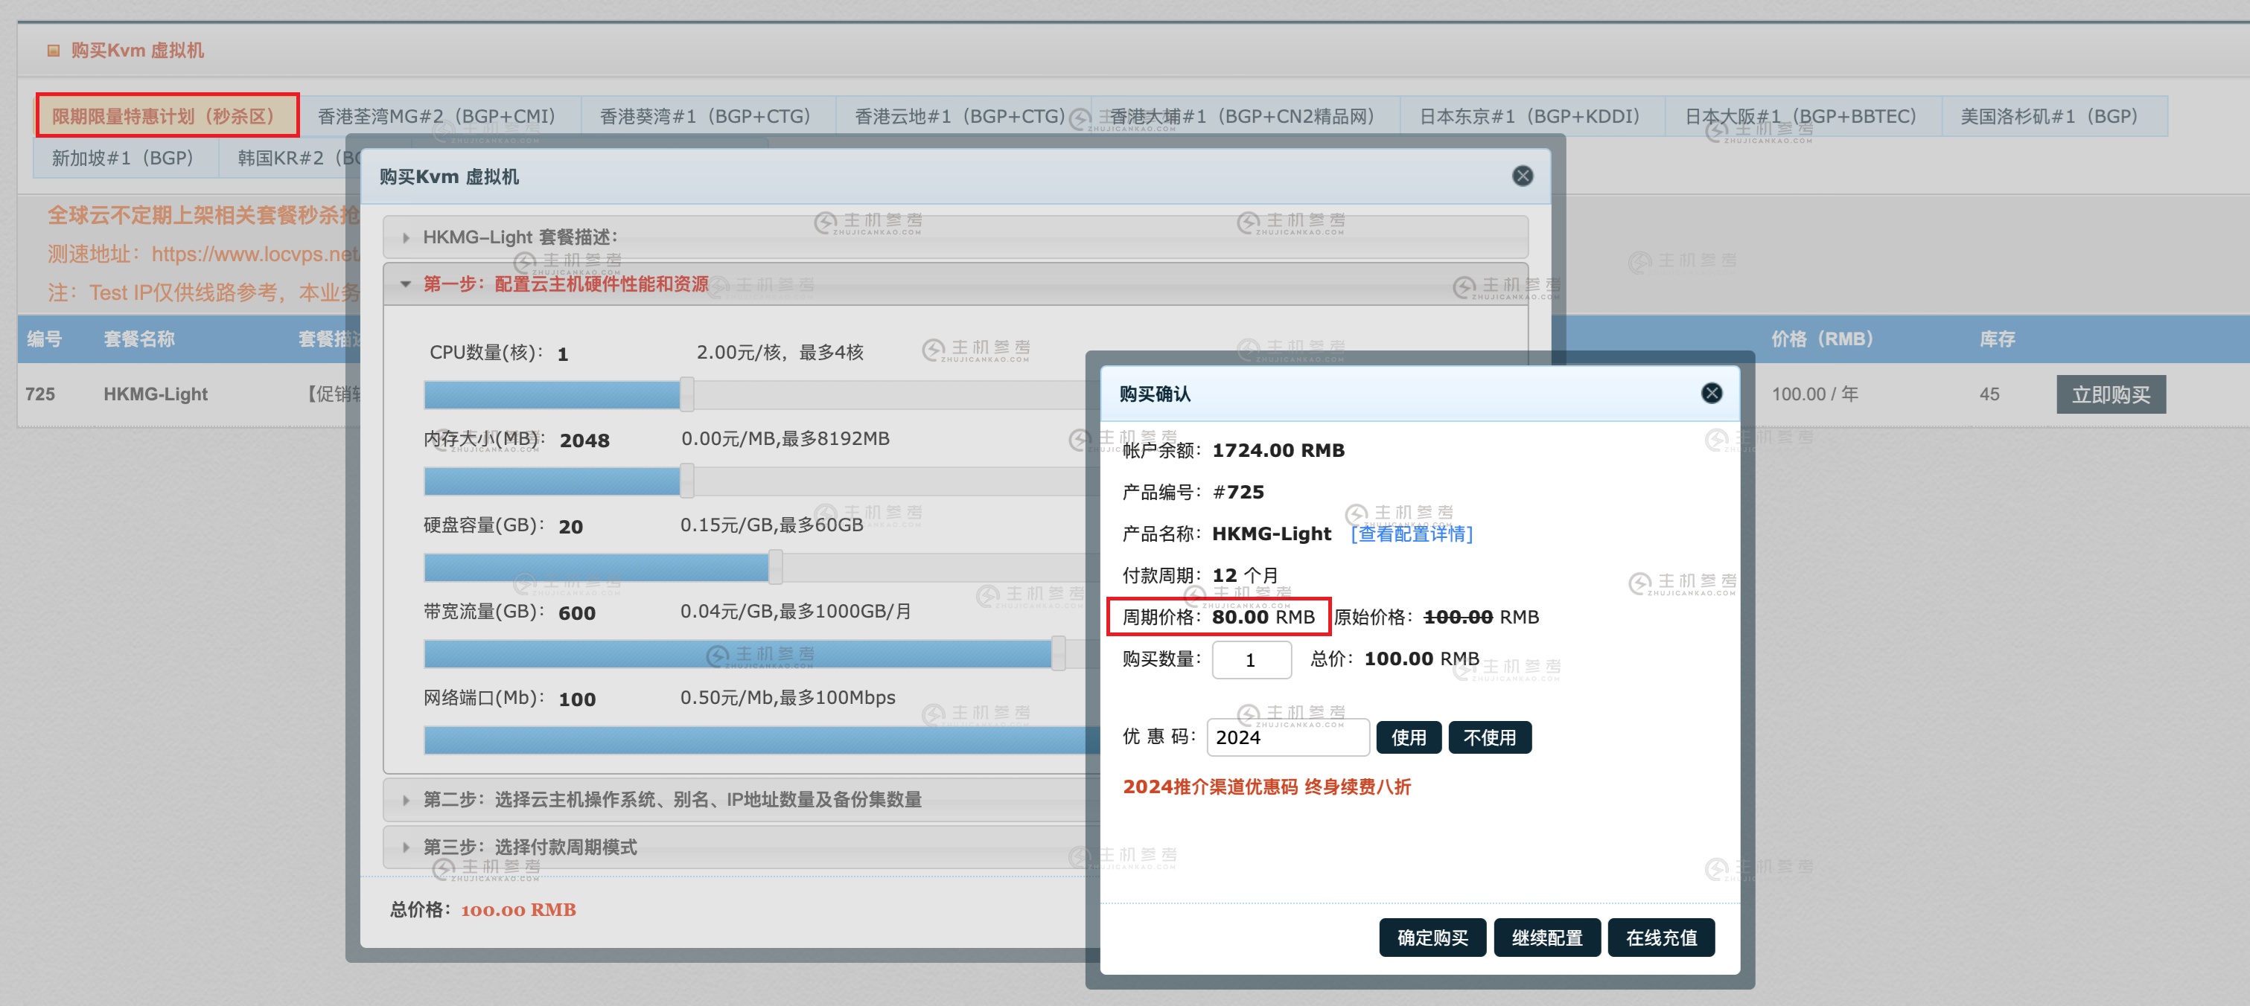The height and width of the screenshot is (1006, 2250).
Task: Apply coupon code via 使用 button
Action: tap(1409, 737)
